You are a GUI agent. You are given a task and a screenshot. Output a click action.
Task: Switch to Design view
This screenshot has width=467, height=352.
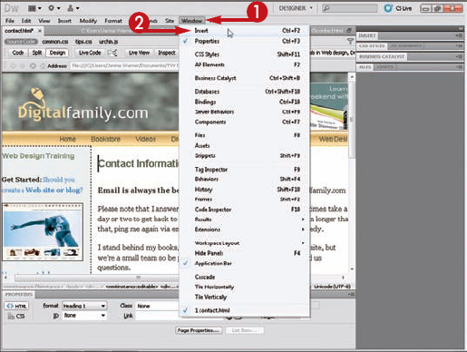coord(57,53)
